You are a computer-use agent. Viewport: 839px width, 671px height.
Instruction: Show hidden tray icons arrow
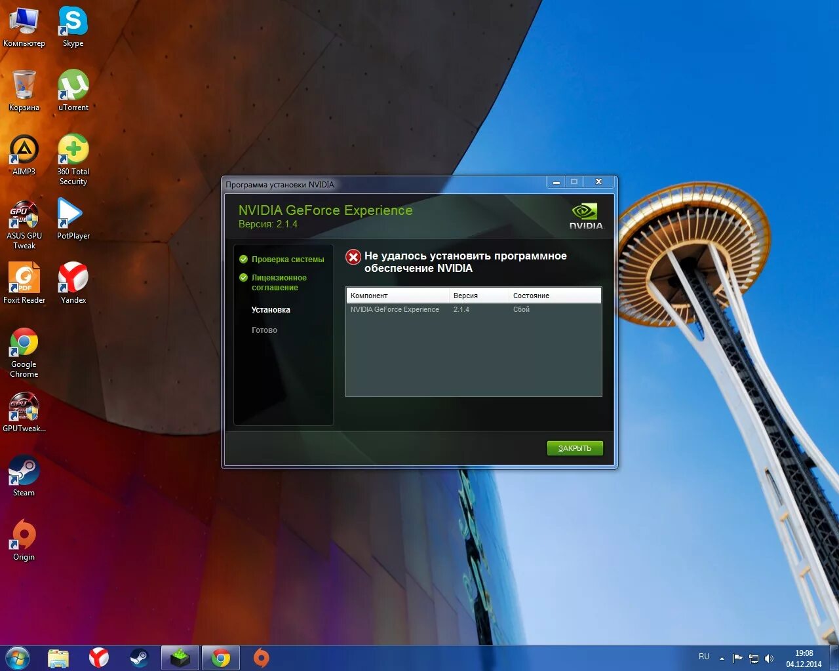[722, 658]
